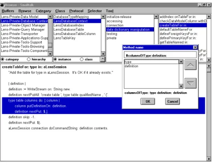212x165 pixels.
Task: Click the parameter list scroll down arrow
Action: click(x=181, y=86)
